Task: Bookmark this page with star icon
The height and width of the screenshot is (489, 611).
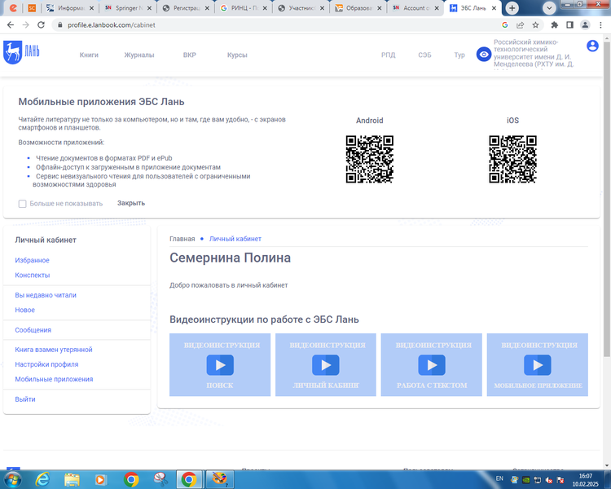Action: (x=537, y=25)
